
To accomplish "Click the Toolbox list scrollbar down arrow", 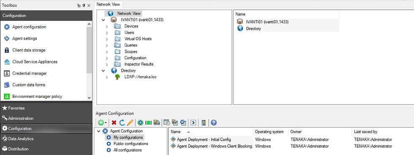I will (x=89, y=98).
